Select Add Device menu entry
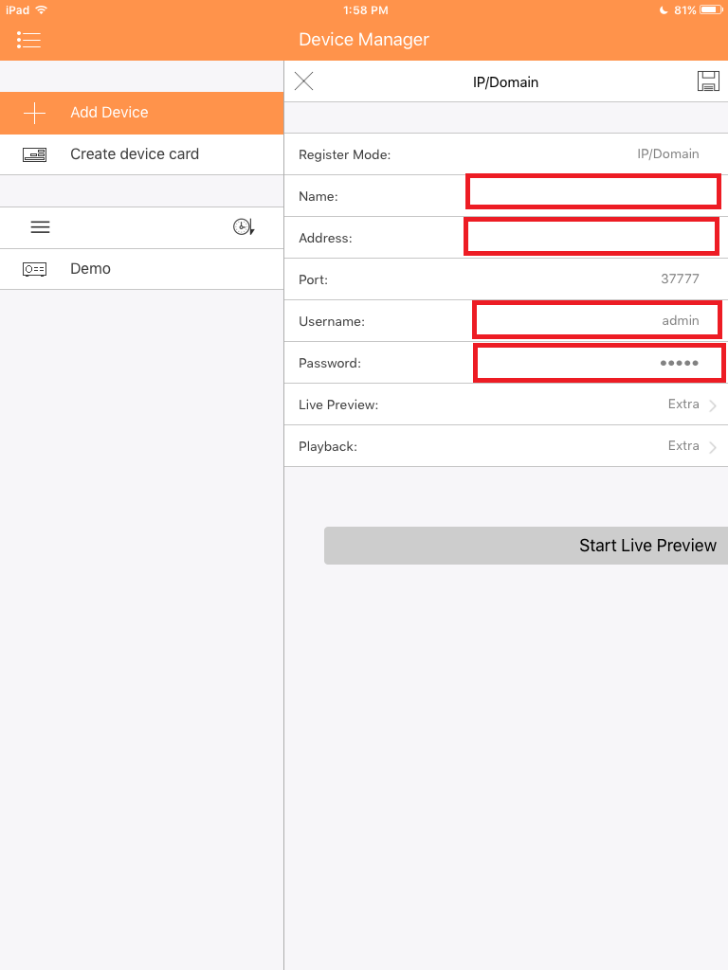This screenshot has width=728, height=970. pyautogui.click(x=142, y=114)
